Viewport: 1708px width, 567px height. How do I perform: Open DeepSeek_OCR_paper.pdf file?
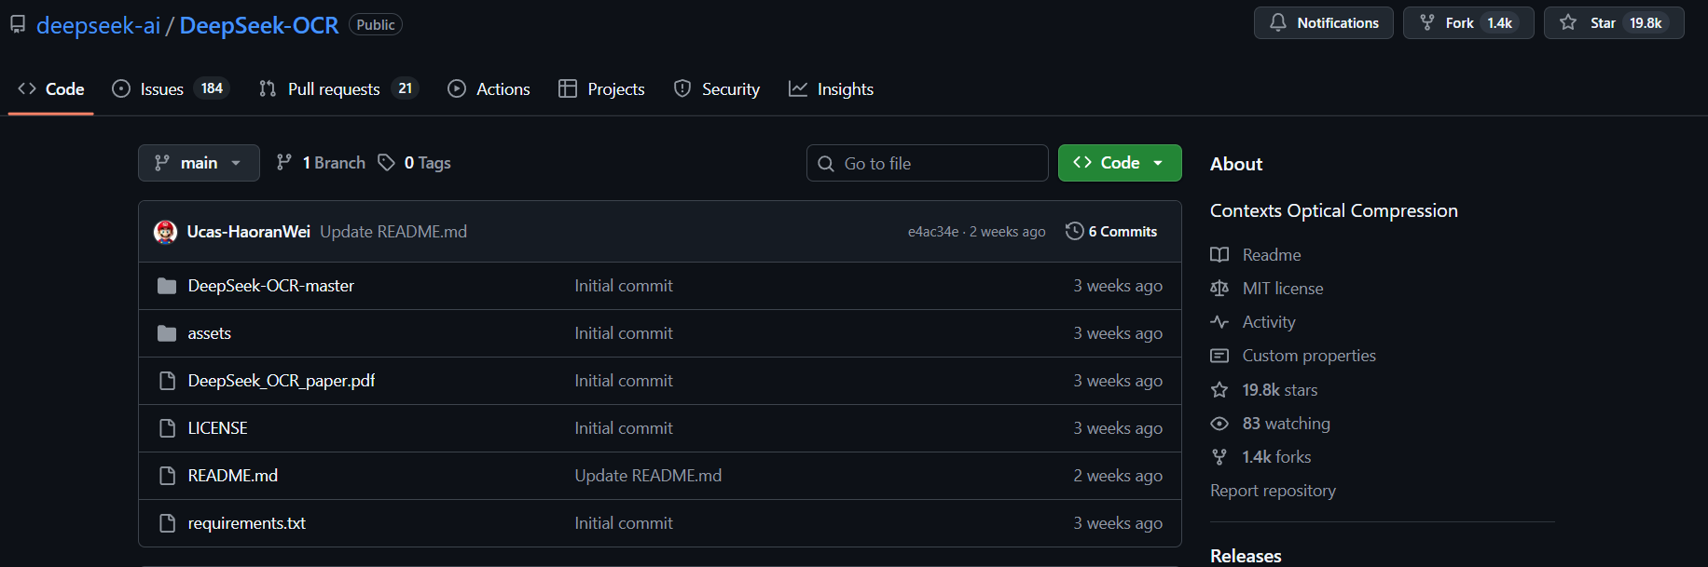282,381
